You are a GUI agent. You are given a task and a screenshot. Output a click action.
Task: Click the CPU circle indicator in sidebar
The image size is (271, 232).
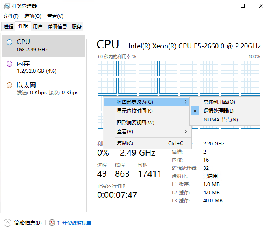pyautogui.click(x=9, y=42)
